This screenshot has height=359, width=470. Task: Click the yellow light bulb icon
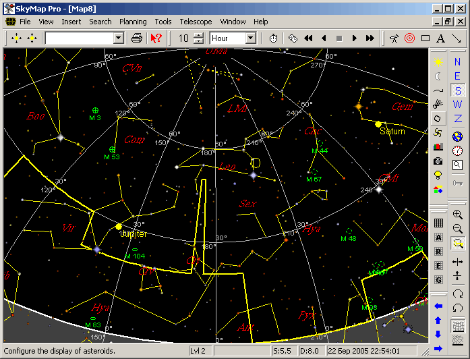[x=438, y=175]
